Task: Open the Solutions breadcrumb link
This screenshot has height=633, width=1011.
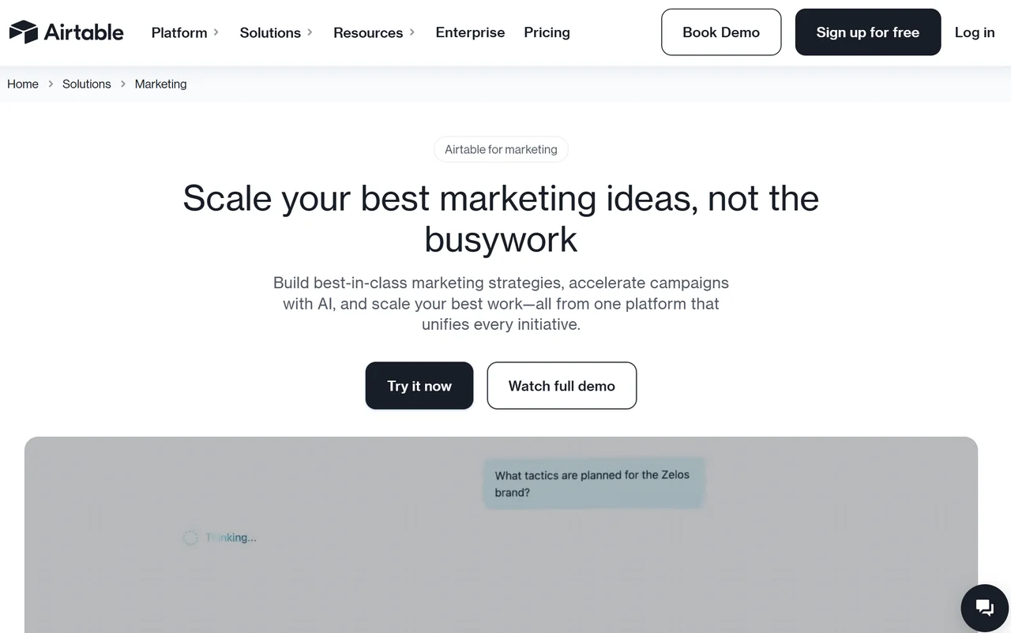Action: (86, 84)
